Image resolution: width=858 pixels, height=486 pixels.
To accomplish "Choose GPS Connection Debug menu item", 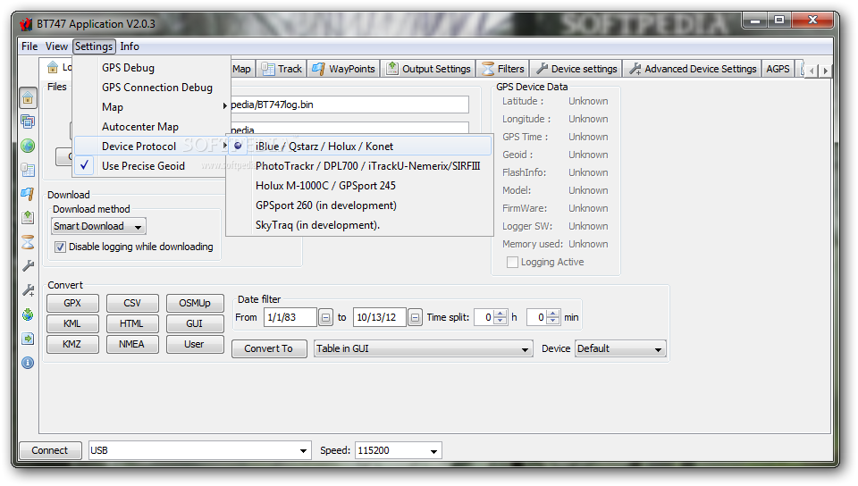I will [151, 88].
